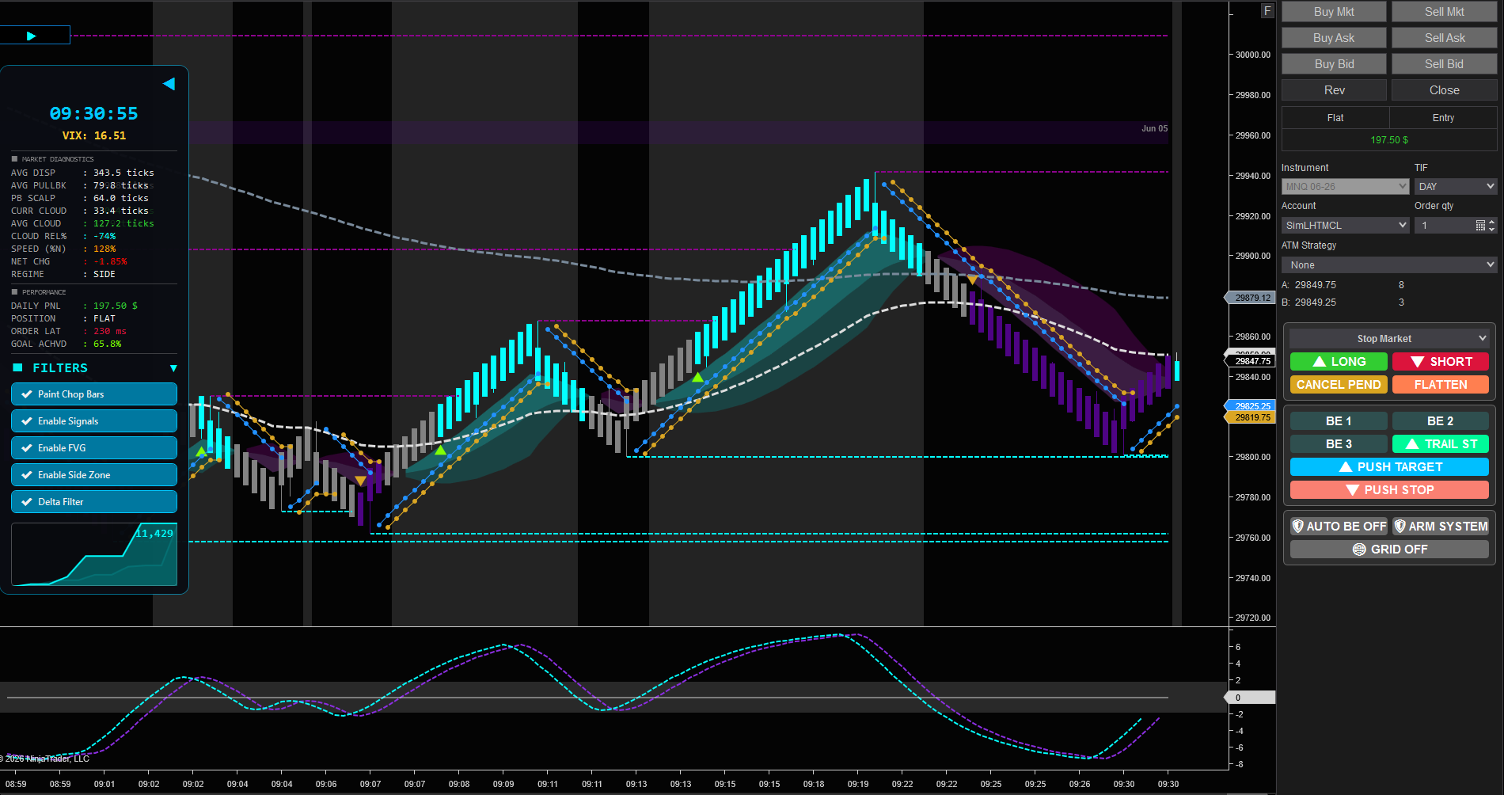Toggle Enable Signals filter
The image size is (1504, 795).
(x=94, y=421)
